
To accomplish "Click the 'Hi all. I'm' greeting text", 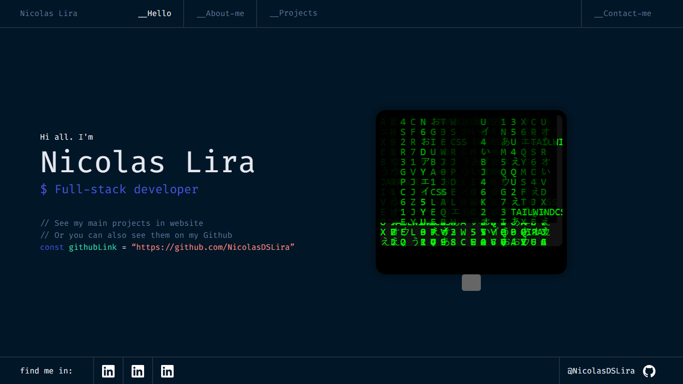I will 67,137.
